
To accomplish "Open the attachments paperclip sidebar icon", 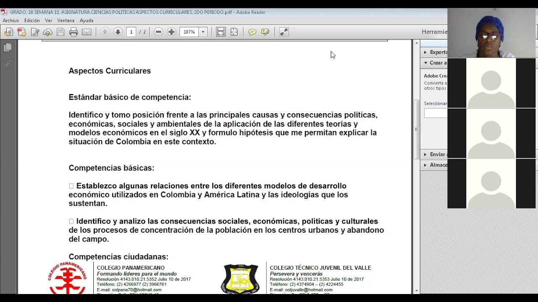I will [x=8, y=65].
